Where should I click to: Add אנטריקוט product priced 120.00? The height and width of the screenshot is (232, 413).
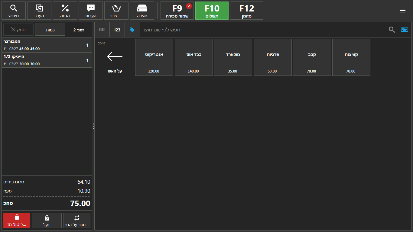pyautogui.click(x=154, y=57)
